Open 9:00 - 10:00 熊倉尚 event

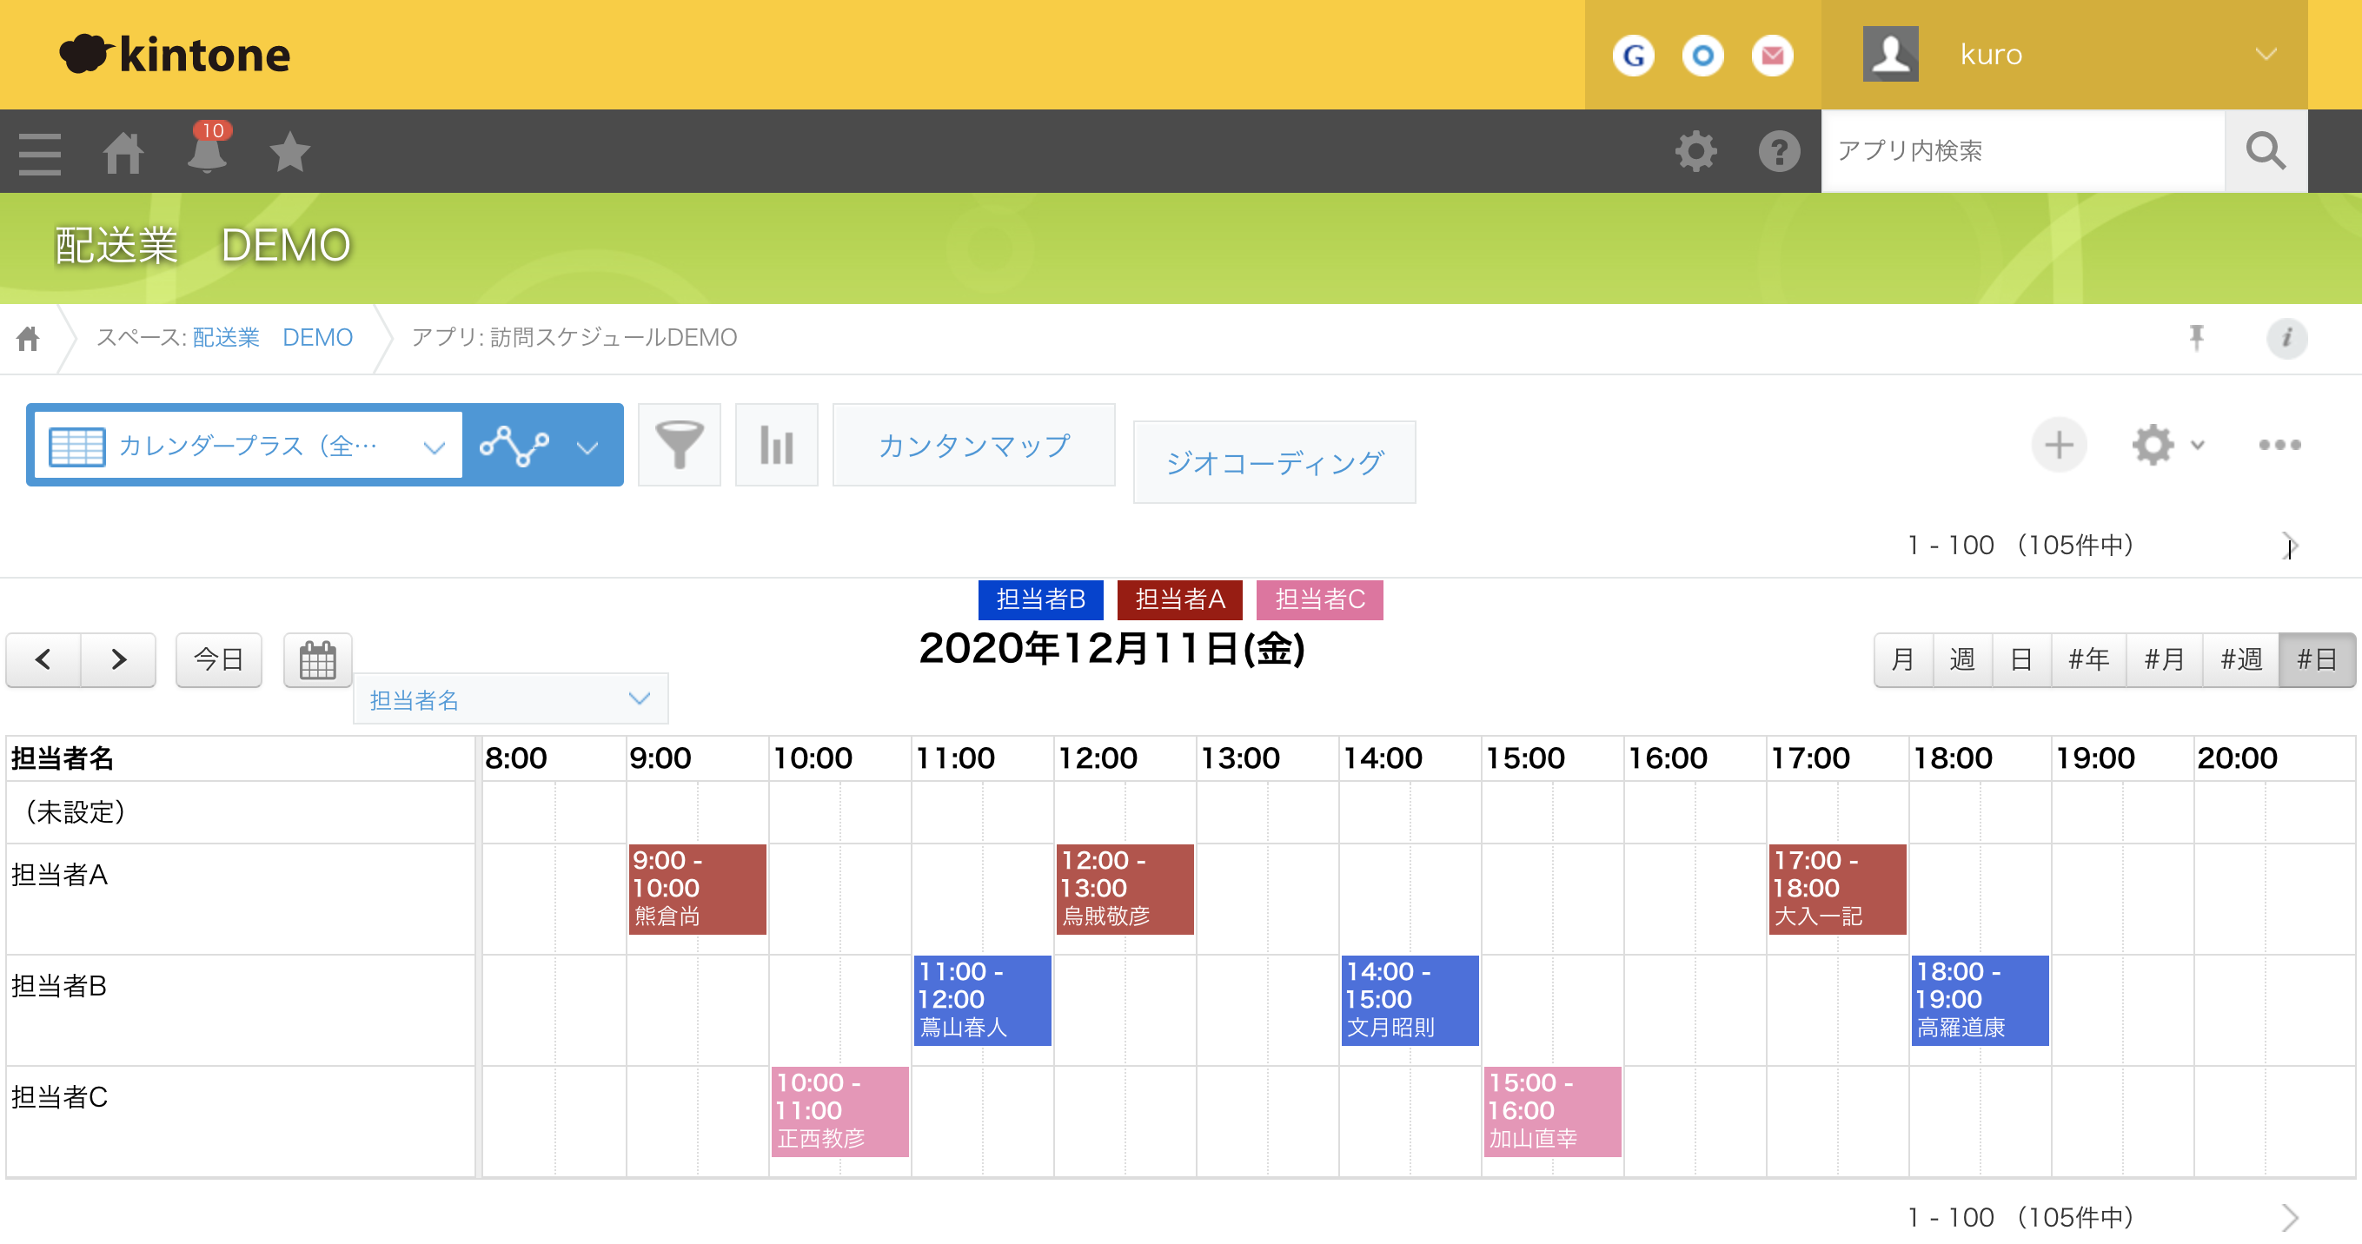(697, 890)
